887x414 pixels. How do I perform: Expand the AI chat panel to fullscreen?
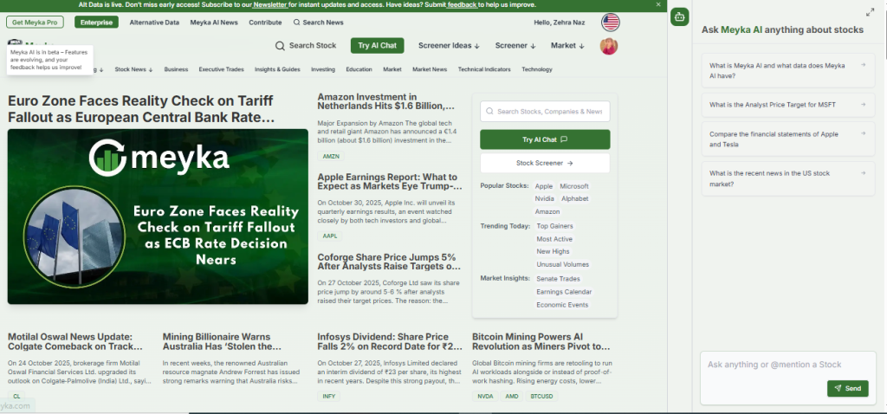[870, 12]
